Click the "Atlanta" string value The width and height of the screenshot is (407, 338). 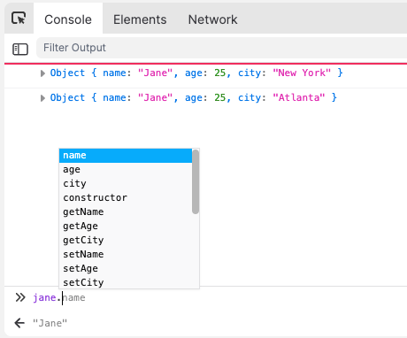pos(299,97)
